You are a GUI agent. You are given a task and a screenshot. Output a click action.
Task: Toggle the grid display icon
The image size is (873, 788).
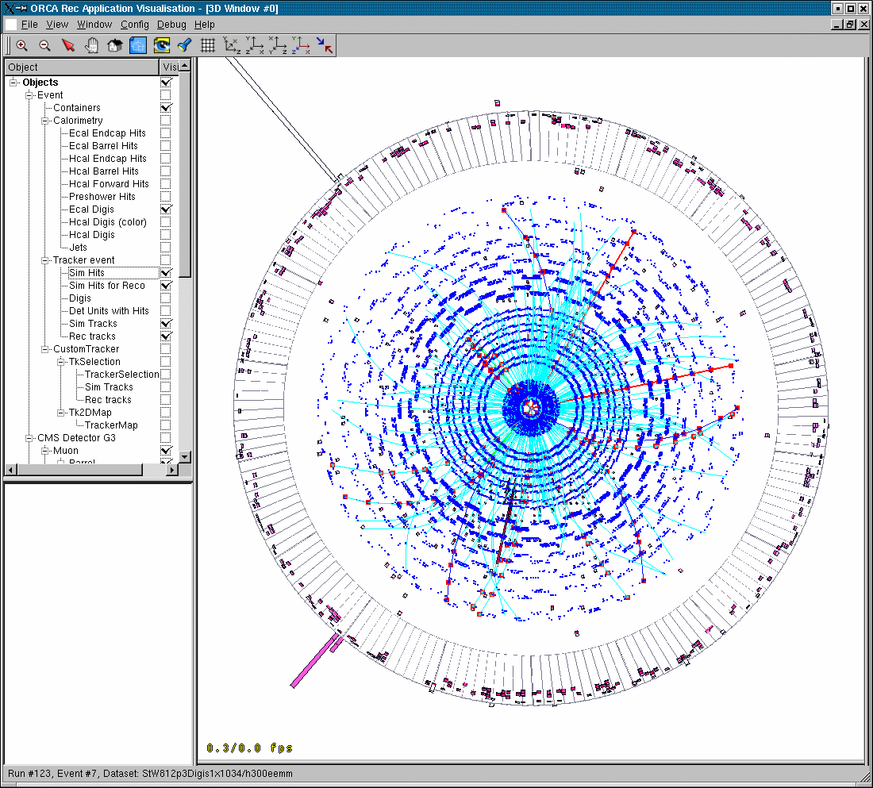click(208, 46)
